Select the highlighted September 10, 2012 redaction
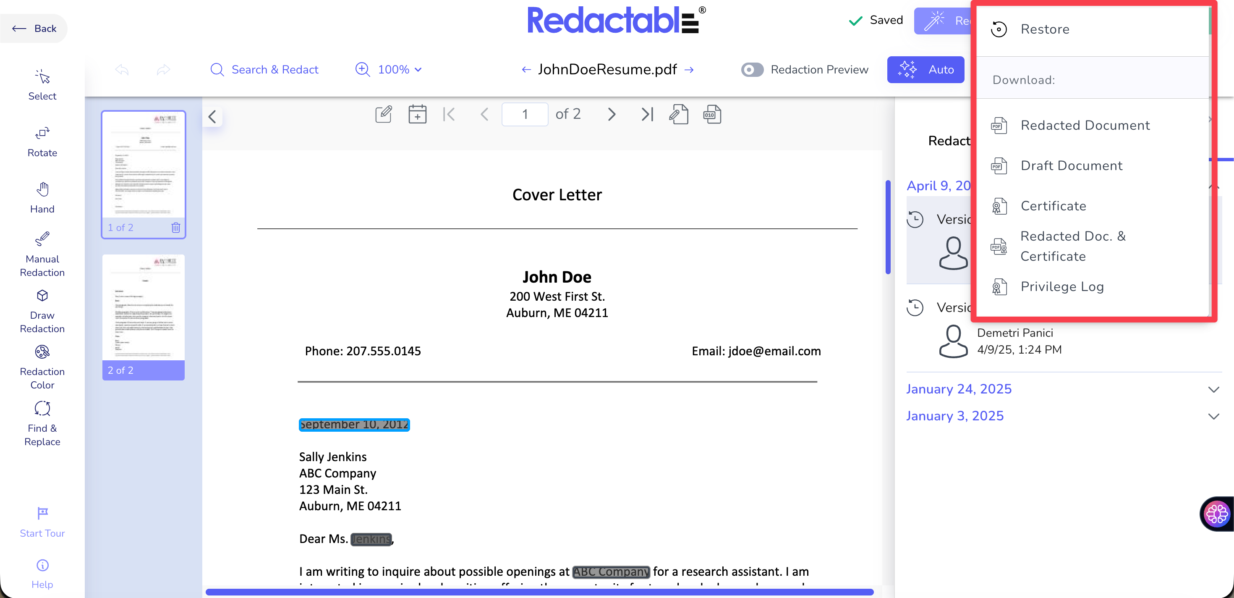This screenshot has width=1234, height=598. click(354, 425)
